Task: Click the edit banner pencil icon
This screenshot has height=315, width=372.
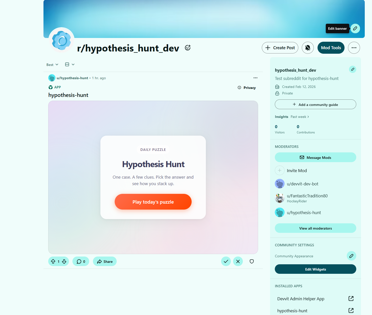Action: (355, 28)
